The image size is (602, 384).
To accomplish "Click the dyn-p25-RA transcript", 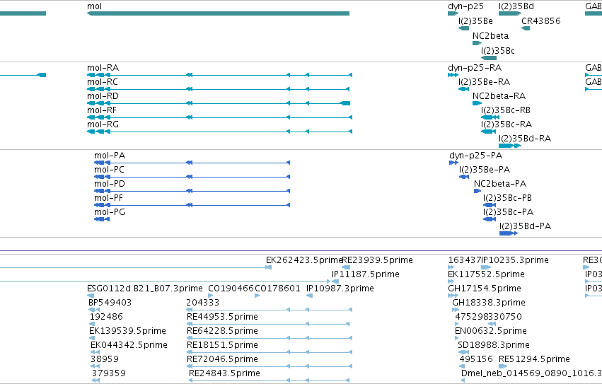I will coord(453,75).
